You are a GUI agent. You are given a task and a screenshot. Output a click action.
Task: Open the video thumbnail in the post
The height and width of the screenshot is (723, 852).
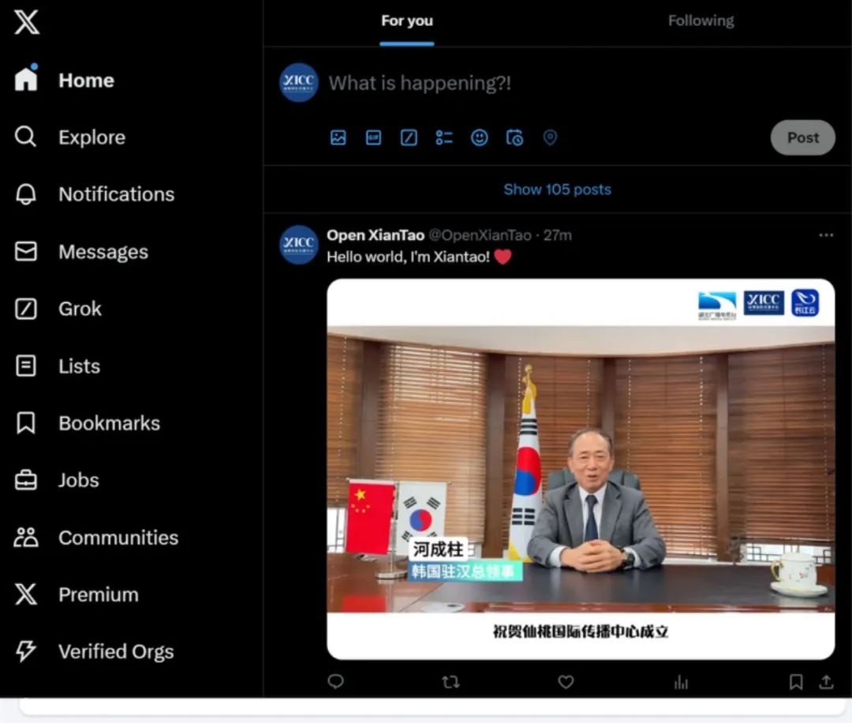click(581, 469)
